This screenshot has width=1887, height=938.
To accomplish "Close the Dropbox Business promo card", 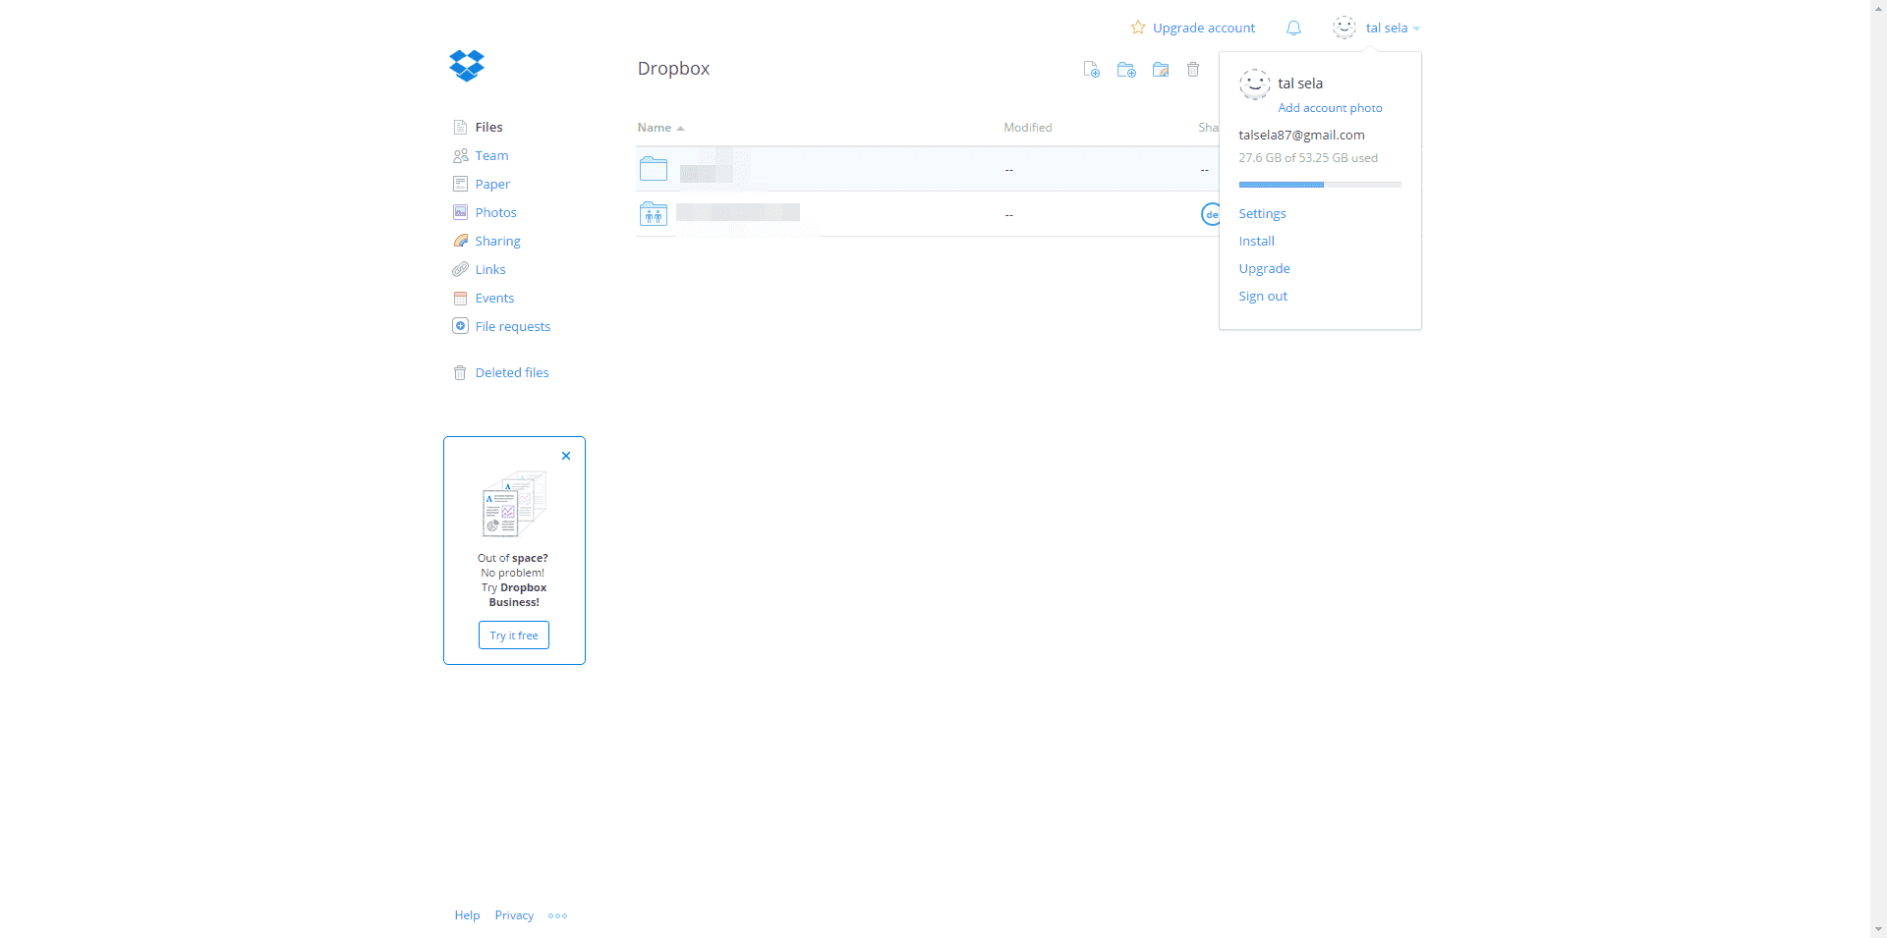I will (x=566, y=456).
